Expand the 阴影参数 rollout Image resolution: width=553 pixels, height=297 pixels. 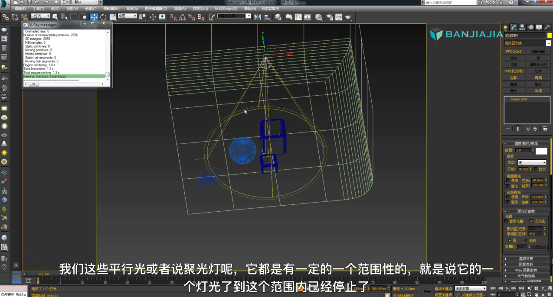pos(526,265)
